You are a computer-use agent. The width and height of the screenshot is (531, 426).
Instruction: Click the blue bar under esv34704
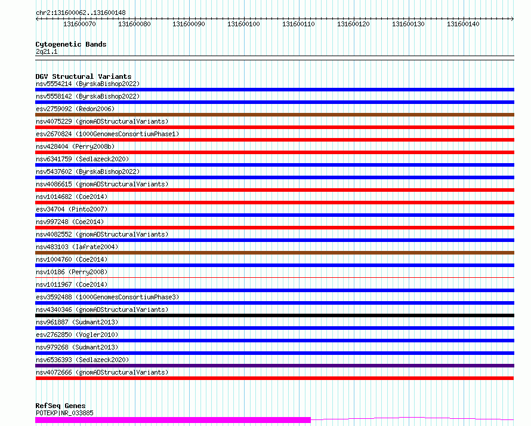[274, 215]
